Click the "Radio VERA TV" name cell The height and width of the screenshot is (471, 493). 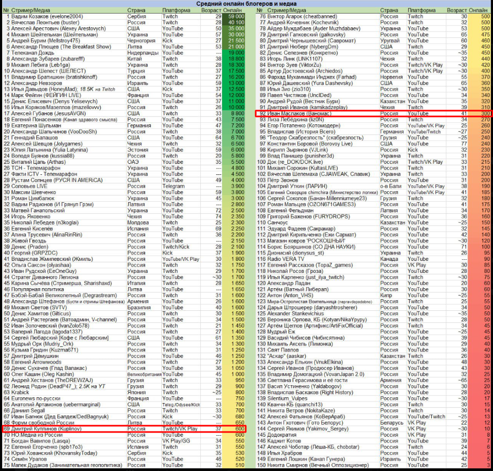[286, 259]
